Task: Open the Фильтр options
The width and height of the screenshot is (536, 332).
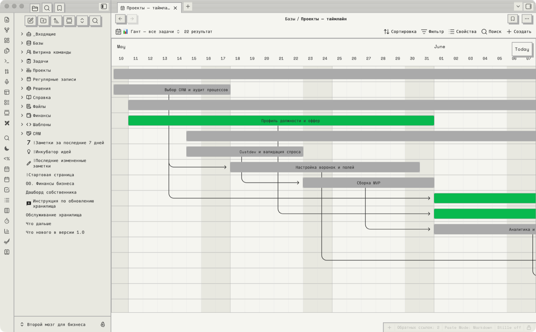Action: click(432, 32)
